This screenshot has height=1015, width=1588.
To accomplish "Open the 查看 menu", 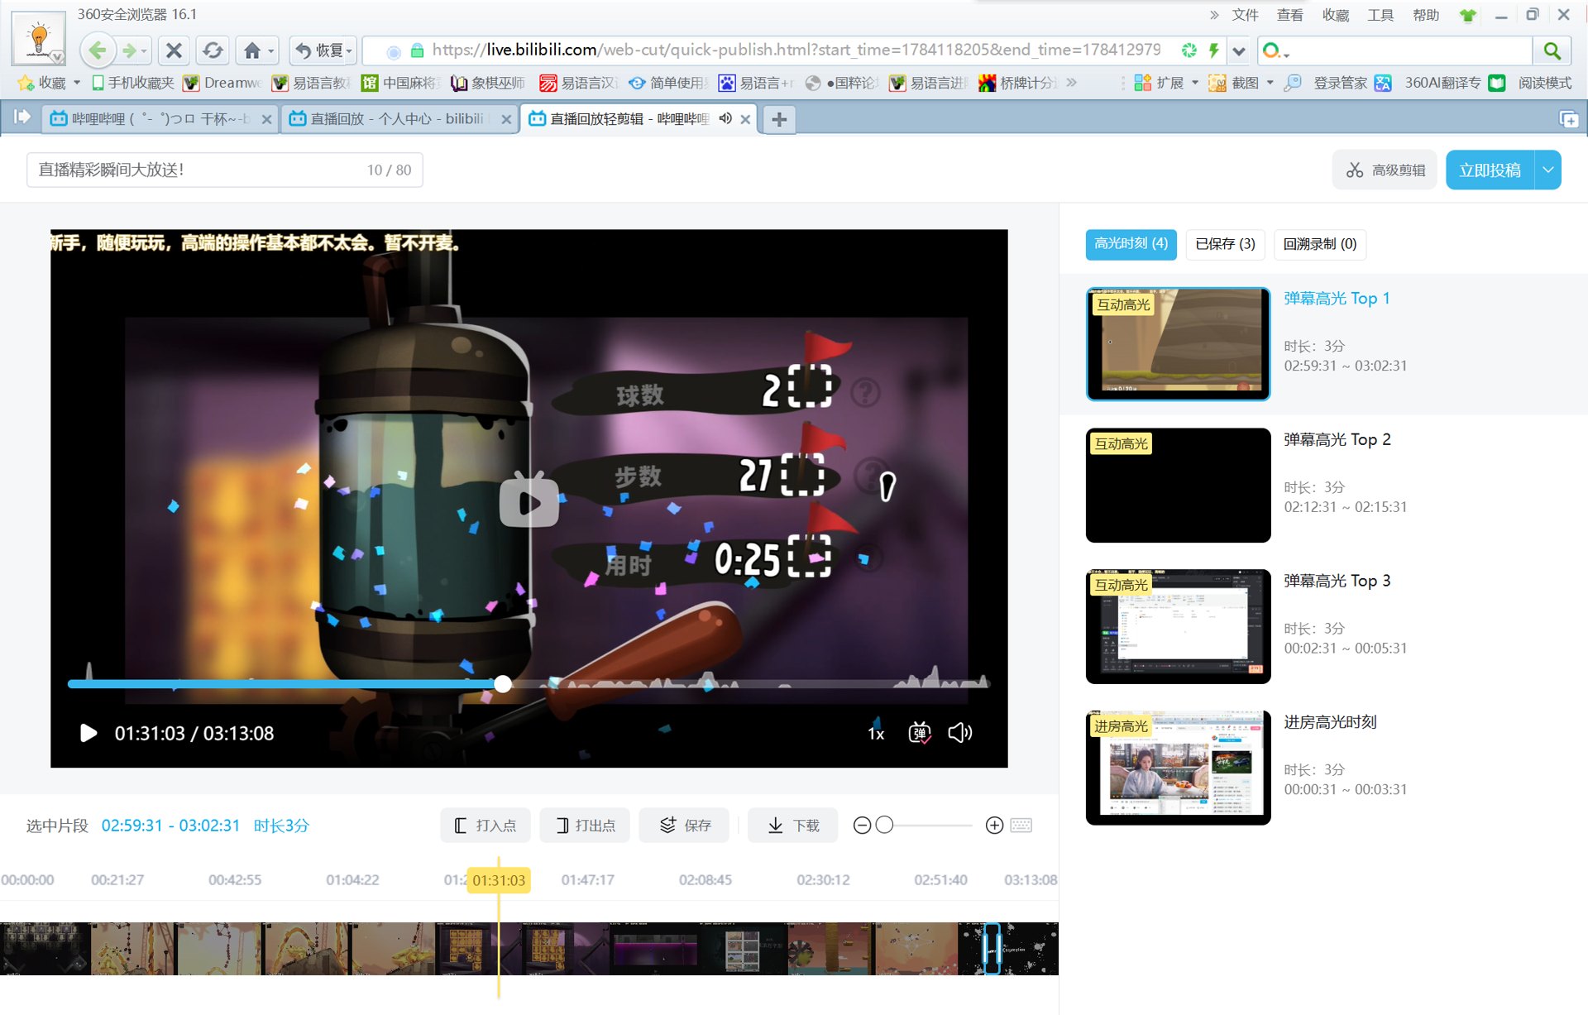I will click(x=1289, y=15).
